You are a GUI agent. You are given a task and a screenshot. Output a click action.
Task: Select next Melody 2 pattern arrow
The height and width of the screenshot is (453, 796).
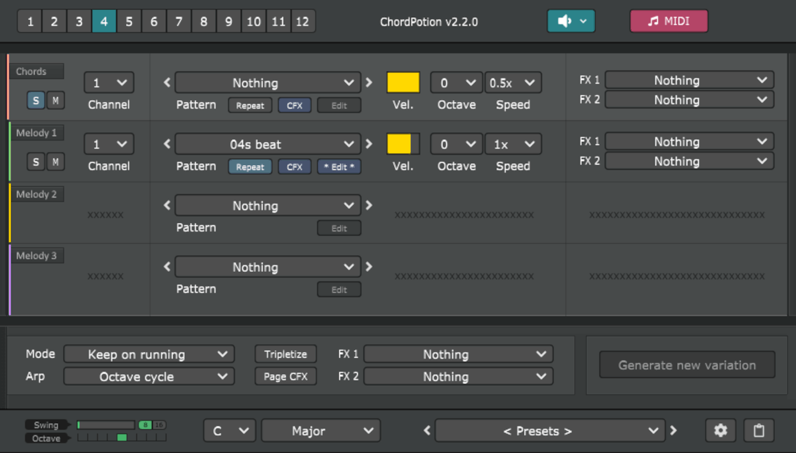[x=369, y=206]
